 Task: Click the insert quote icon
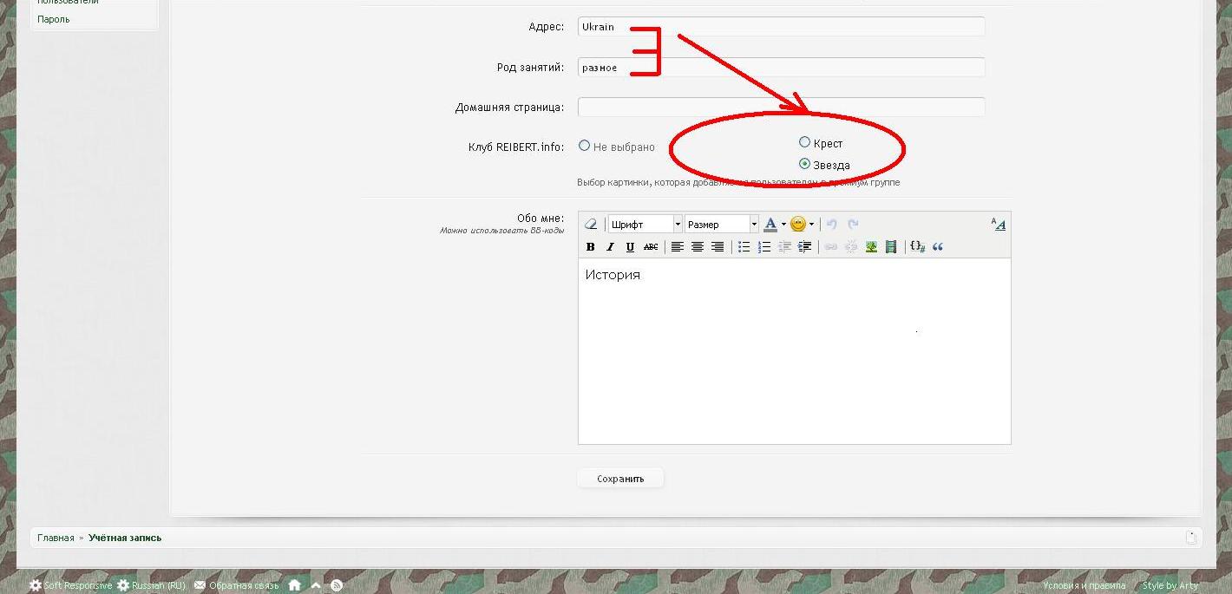(x=938, y=247)
